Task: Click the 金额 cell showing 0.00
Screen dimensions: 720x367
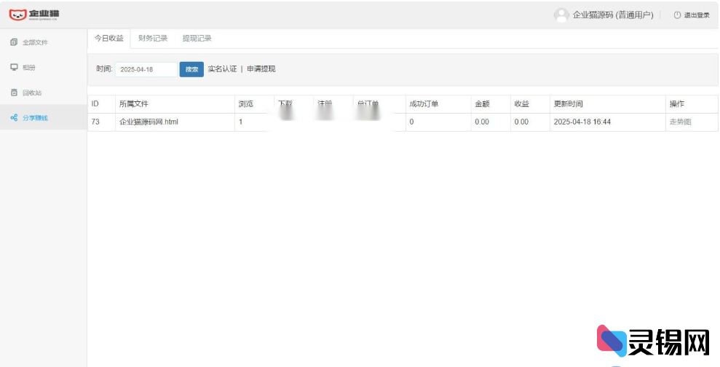Action: coord(482,122)
